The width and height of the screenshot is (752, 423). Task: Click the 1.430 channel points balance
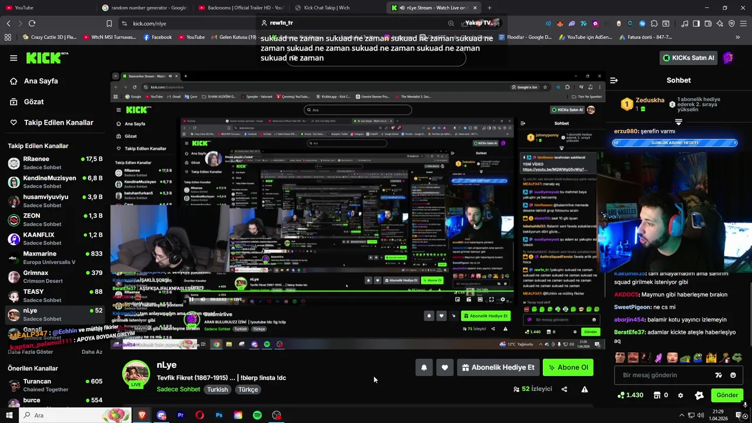click(x=630, y=395)
